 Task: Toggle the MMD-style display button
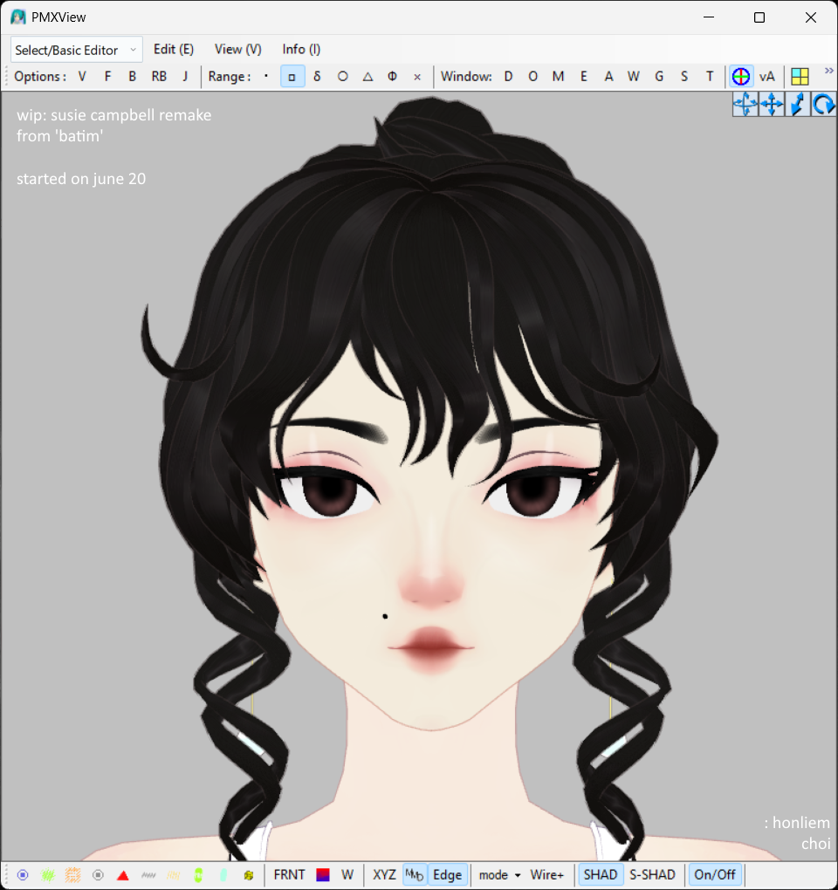(415, 874)
